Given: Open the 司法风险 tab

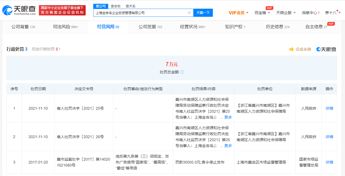Looking at the screenshot, I should pos(66,27).
